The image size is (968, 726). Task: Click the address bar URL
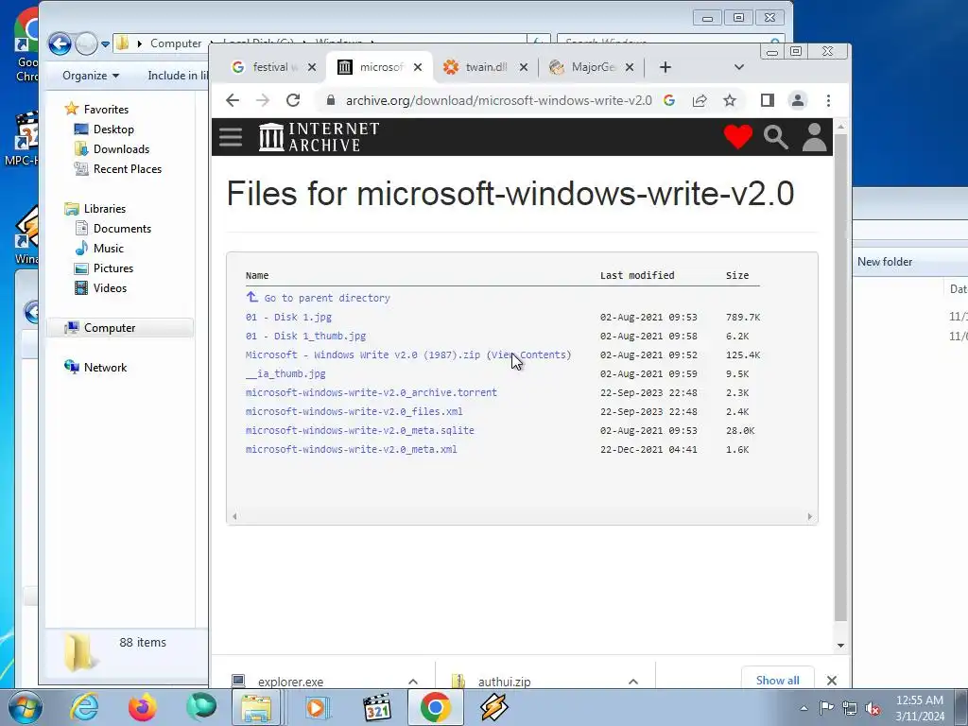[x=499, y=100]
